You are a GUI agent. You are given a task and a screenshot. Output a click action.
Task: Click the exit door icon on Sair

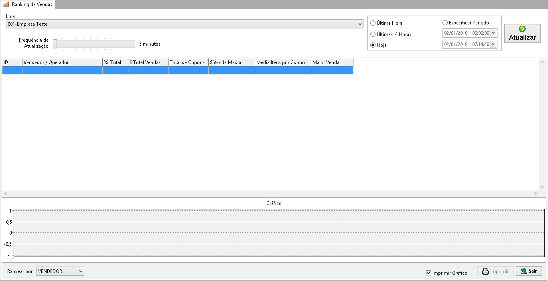tap(524, 271)
